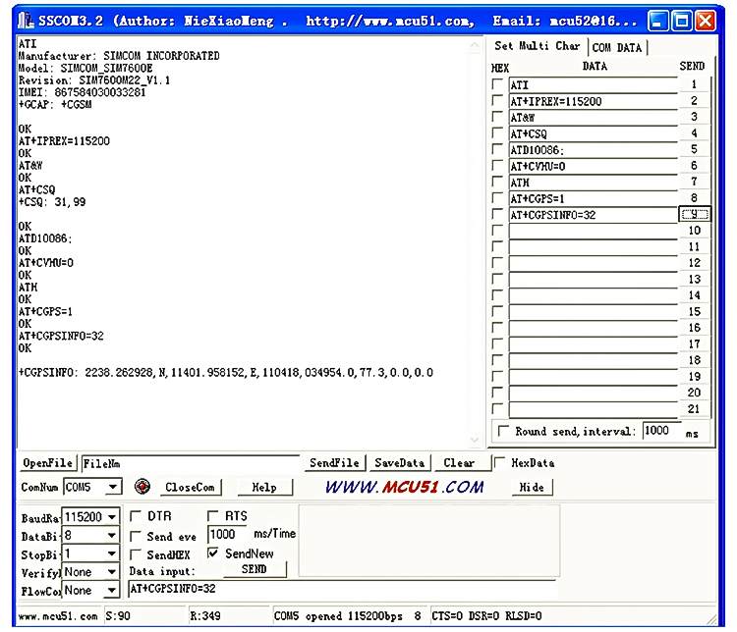
Task: Open the StopBits dropdown
Action: coord(112,553)
